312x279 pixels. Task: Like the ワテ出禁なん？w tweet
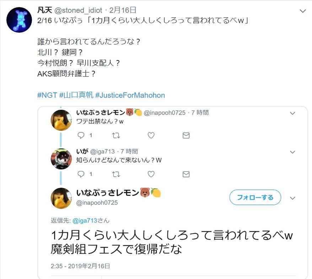click(x=151, y=135)
